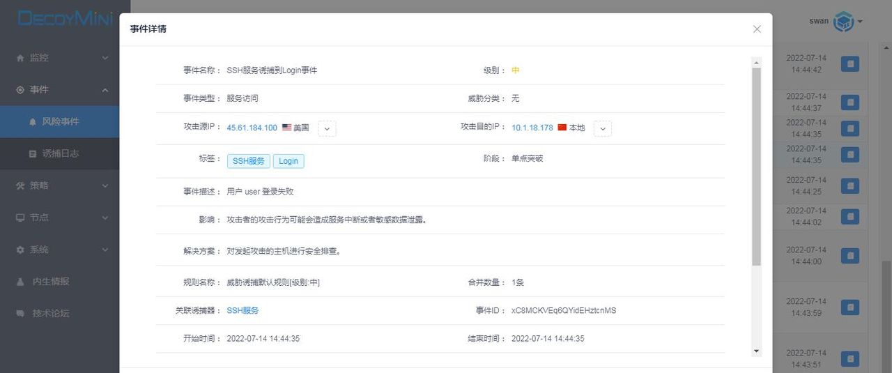Select the SSH服务 tag
The width and height of the screenshot is (892, 373).
[x=249, y=161]
